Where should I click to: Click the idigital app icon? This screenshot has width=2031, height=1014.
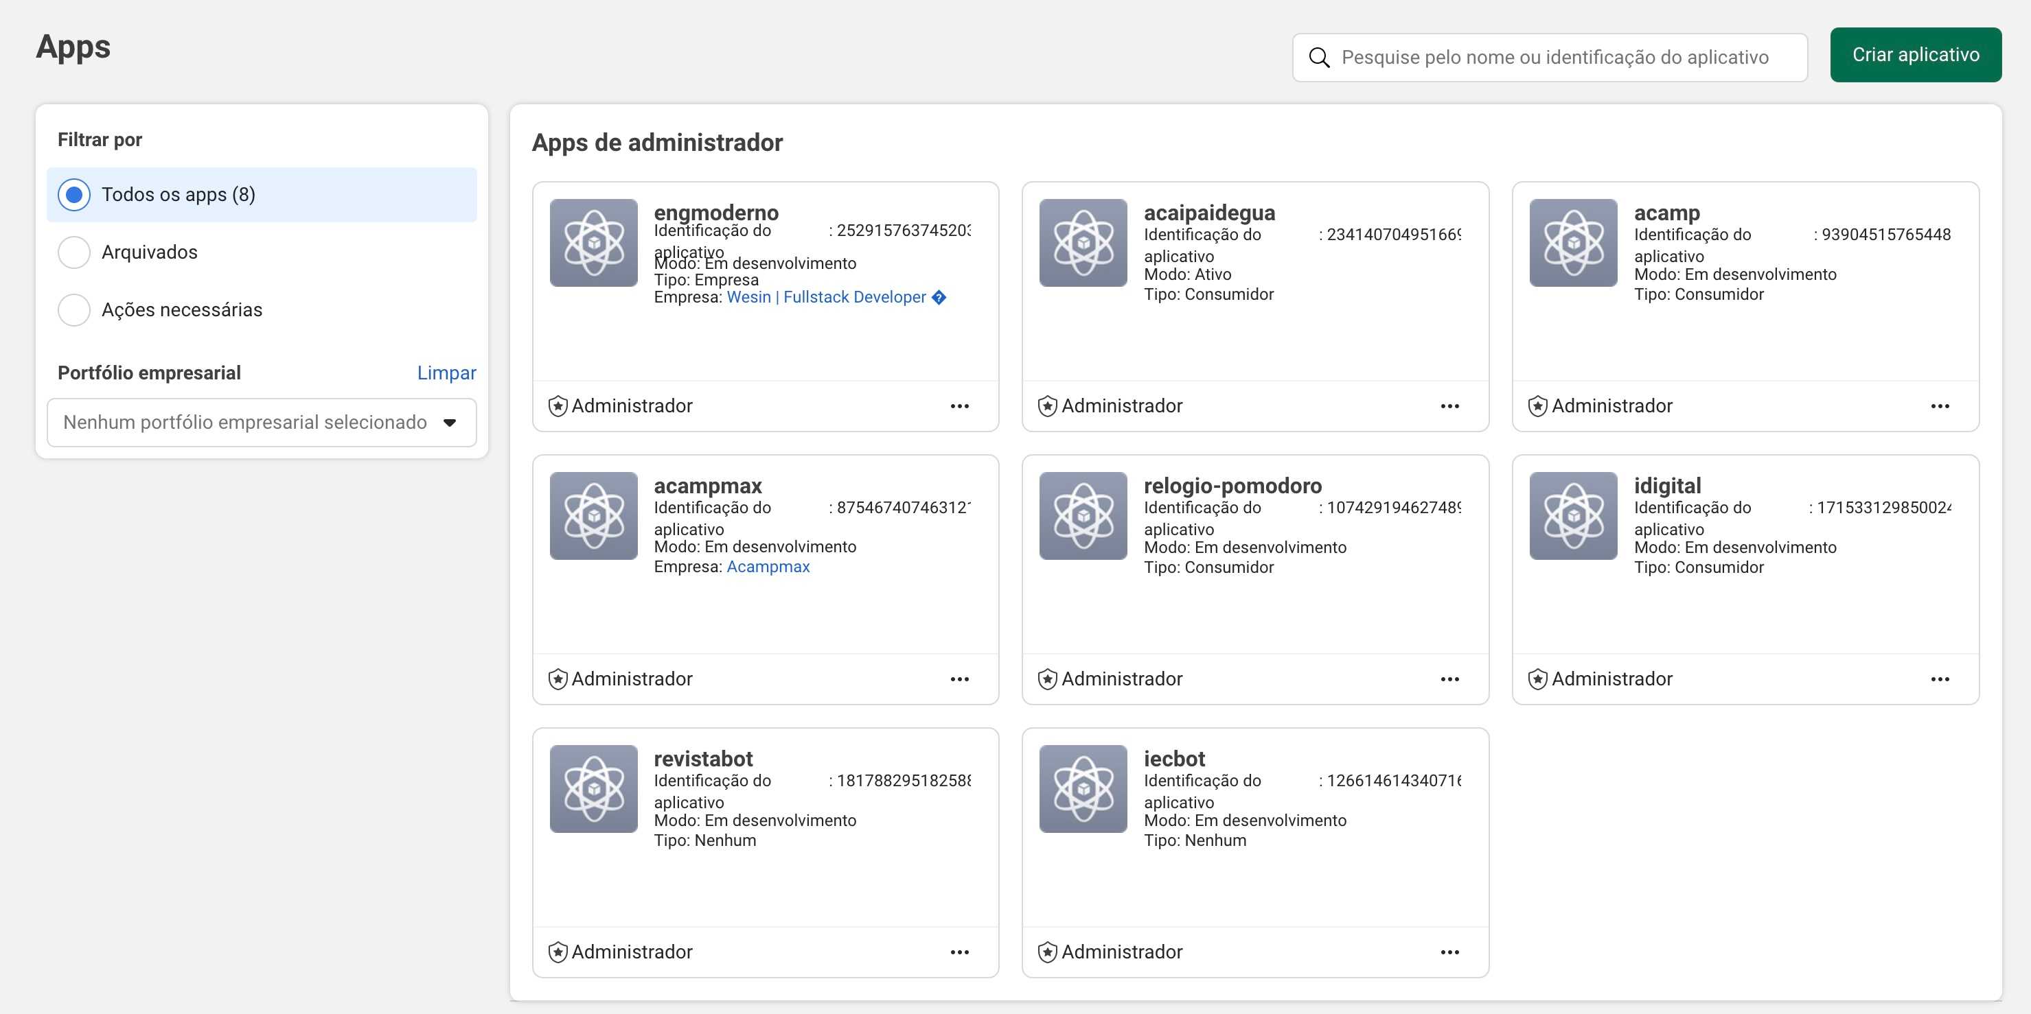click(x=1573, y=516)
